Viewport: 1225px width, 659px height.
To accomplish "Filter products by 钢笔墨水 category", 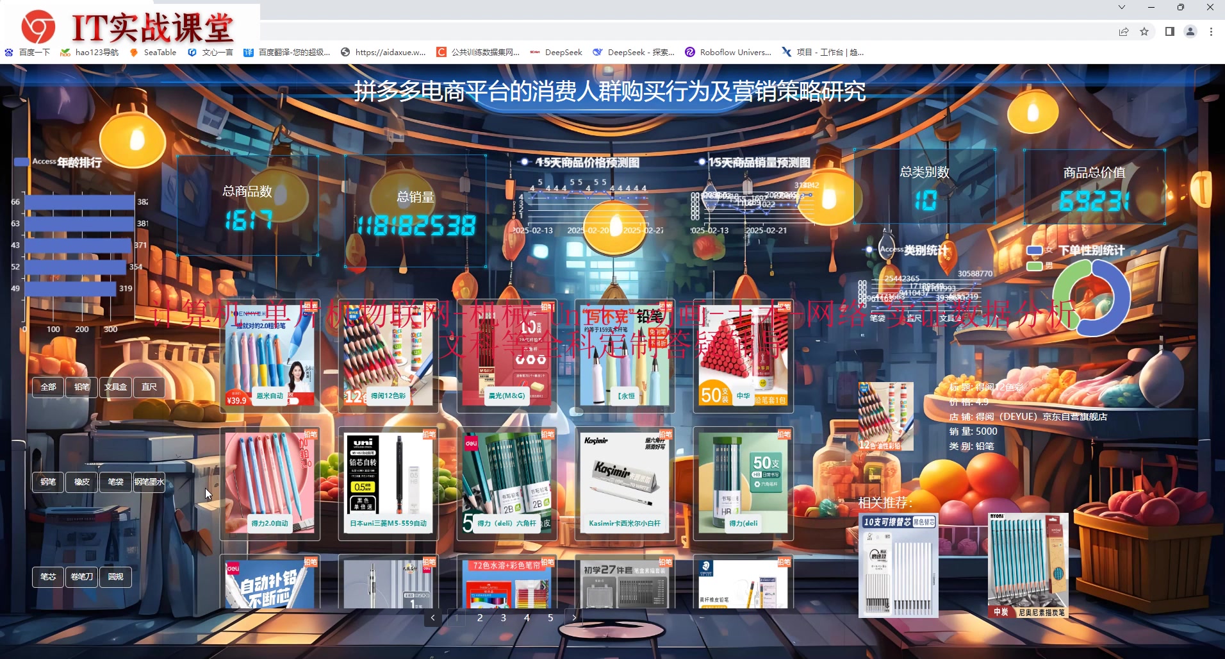I will tap(149, 481).
